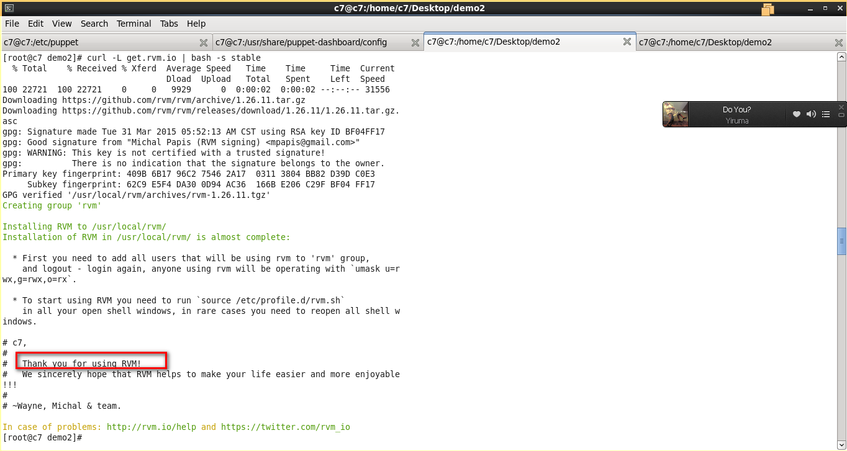This screenshot has width=847, height=451.
Task: Click the terminal scrollbar up arrow
Action: [841, 56]
